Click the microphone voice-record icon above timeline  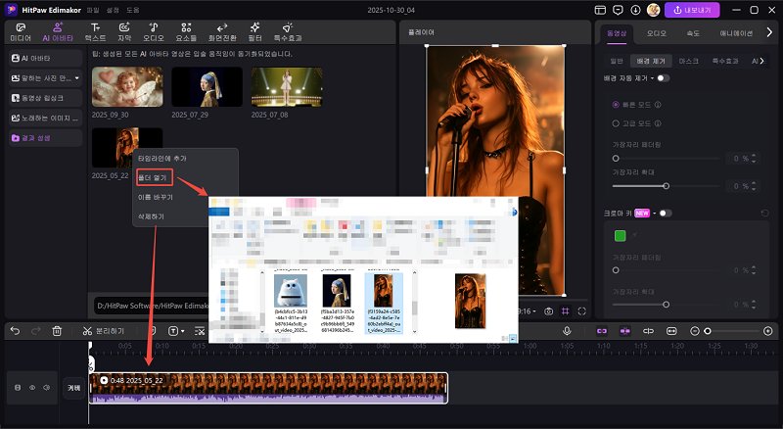click(567, 331)
